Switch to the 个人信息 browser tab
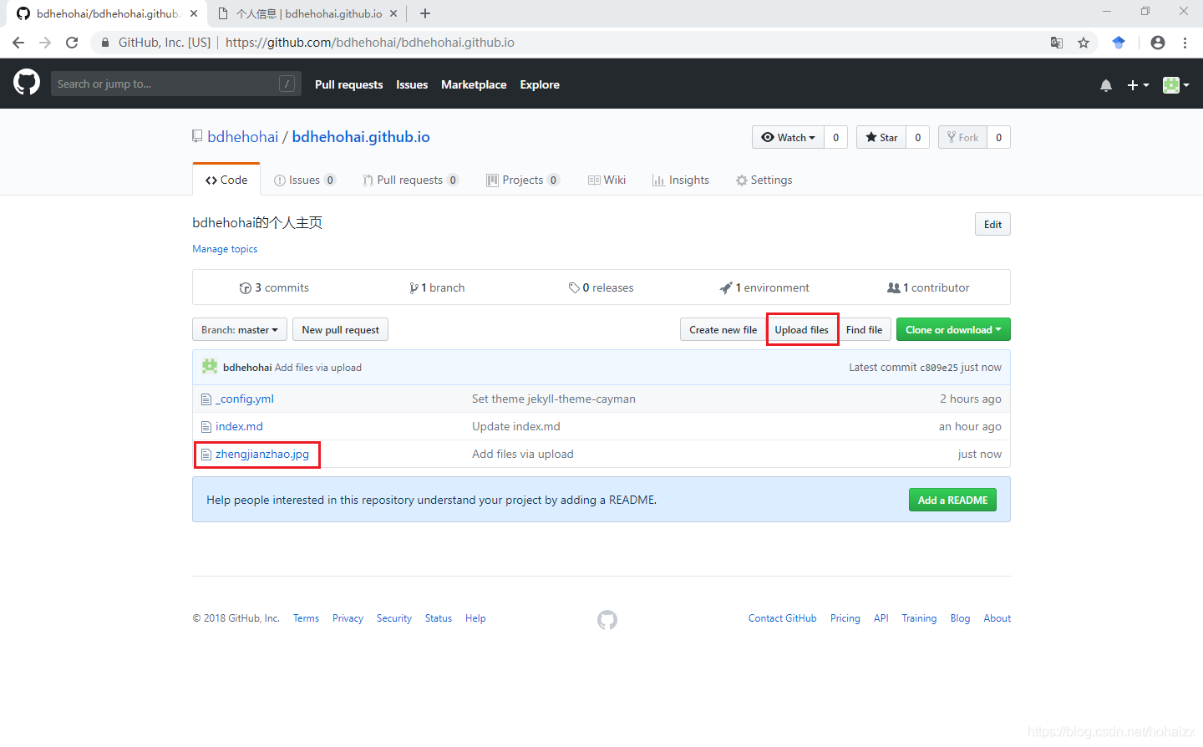 306,13
